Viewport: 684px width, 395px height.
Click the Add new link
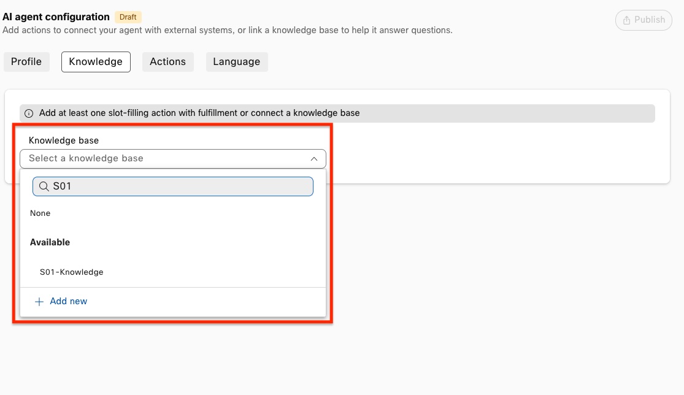[68, 302]
